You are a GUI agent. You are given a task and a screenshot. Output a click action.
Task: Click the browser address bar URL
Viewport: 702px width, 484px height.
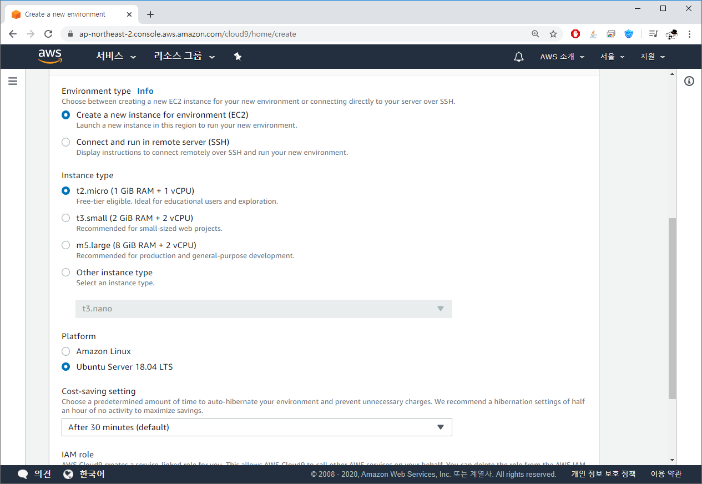(188, 34)
